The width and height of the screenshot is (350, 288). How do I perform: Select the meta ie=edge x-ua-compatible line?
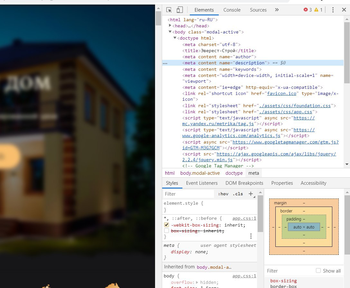tap(253, 87)
